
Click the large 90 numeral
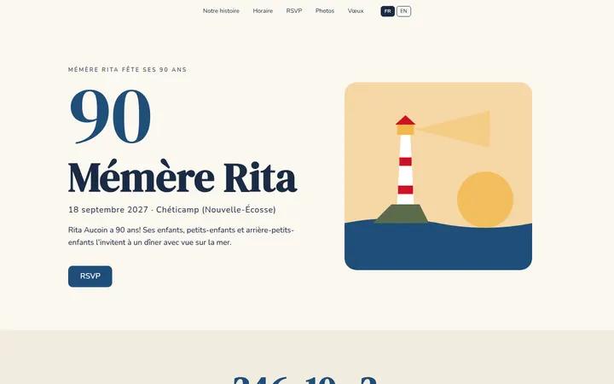tap(110, 116)
